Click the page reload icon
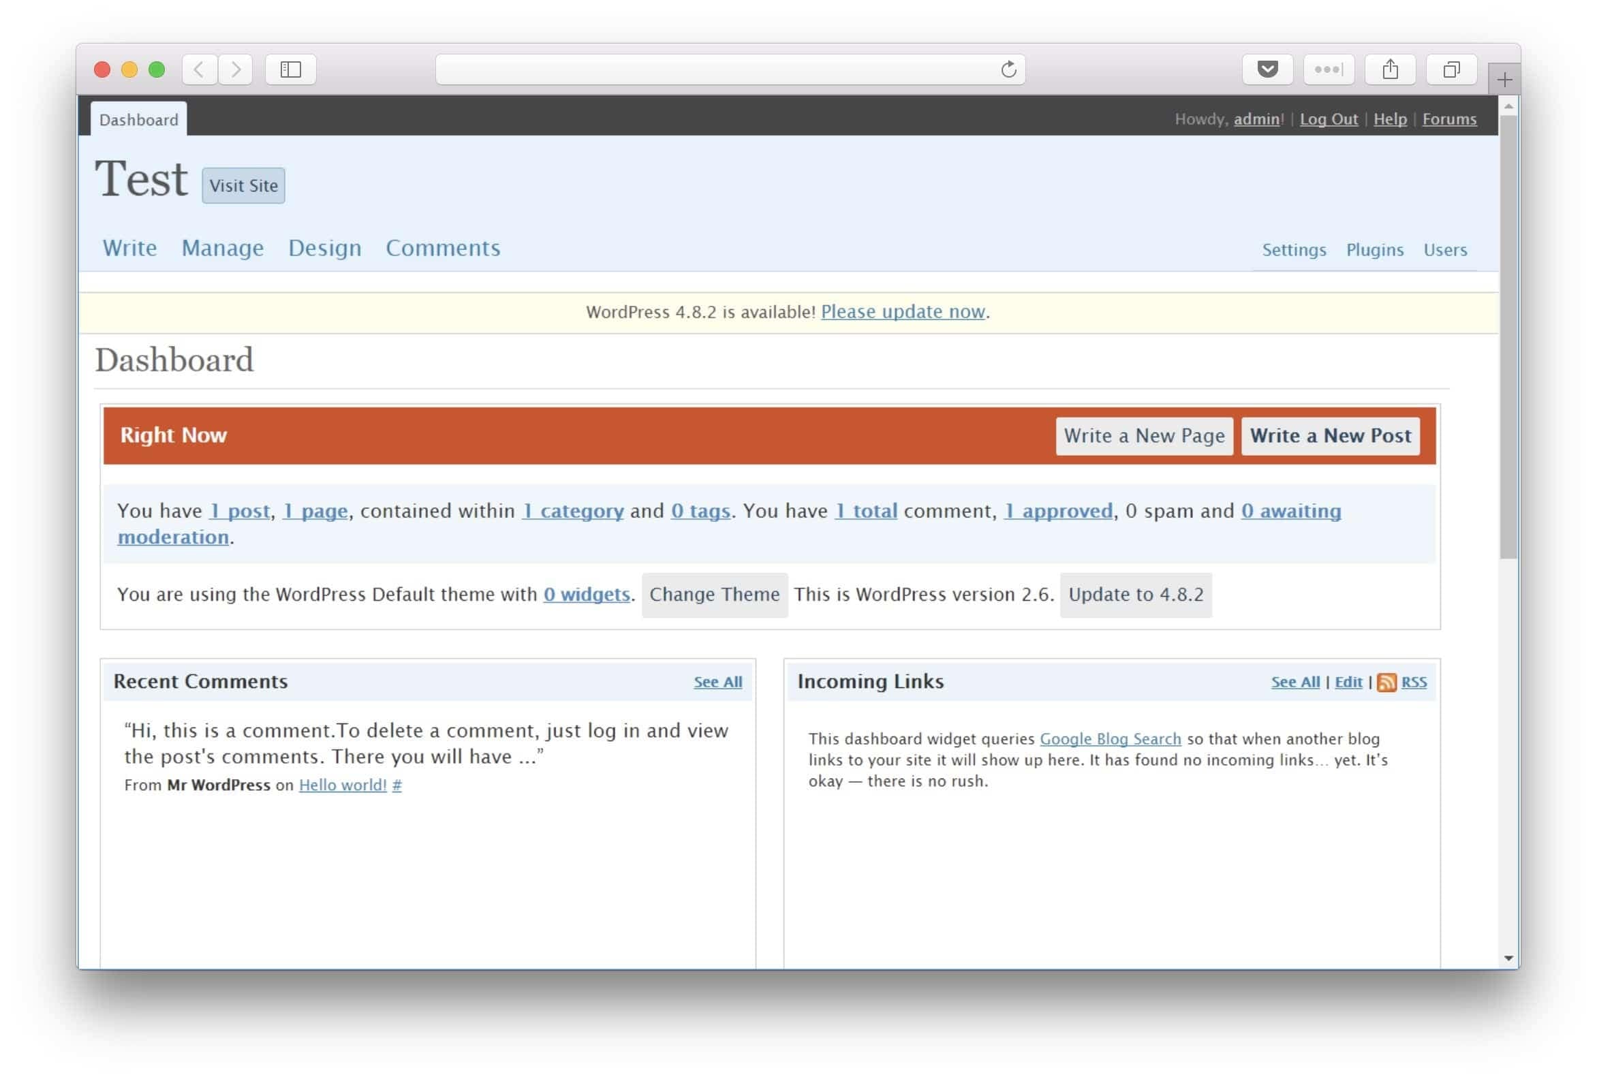The image size is (1597, 1079). tap(1008, 69)
